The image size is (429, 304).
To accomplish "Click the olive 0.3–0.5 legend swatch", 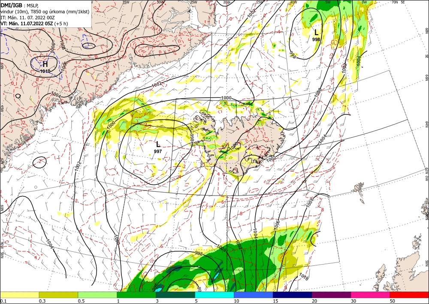I will click(58, 295).
